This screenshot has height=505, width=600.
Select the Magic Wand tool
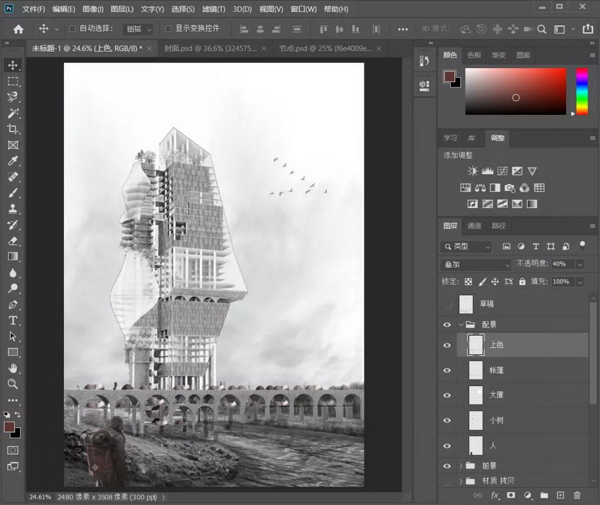coord(12,113)
